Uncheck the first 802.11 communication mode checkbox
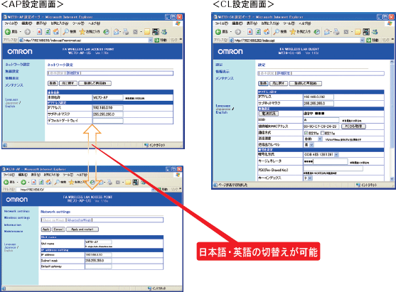396x292 pixels. 306,133
